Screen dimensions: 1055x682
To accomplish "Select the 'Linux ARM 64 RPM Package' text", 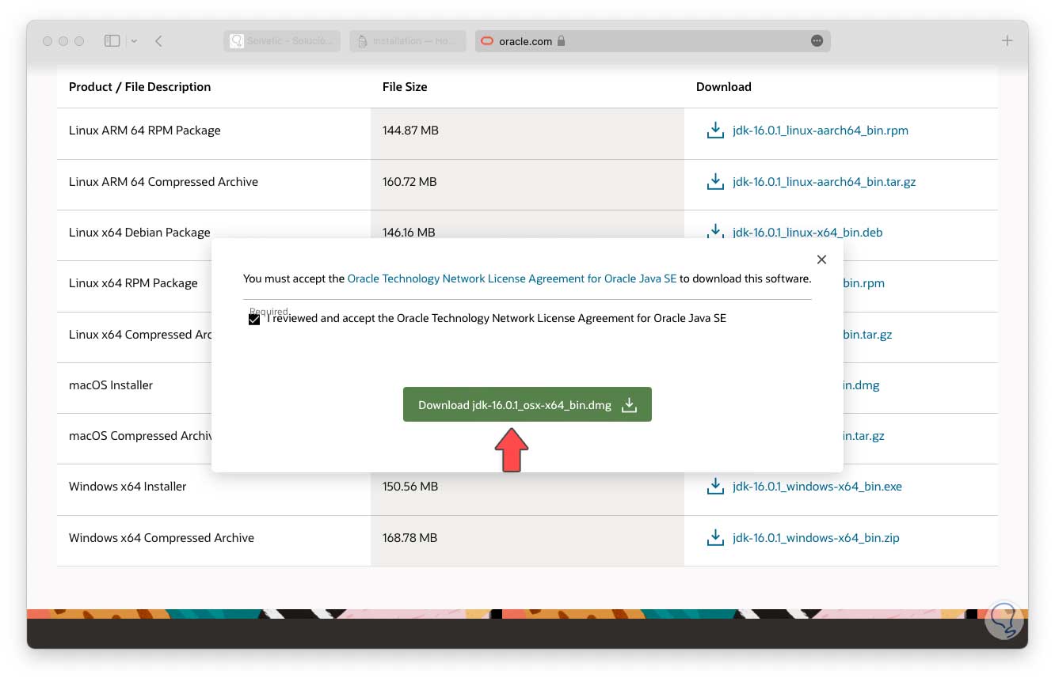I will coord(145,131).
